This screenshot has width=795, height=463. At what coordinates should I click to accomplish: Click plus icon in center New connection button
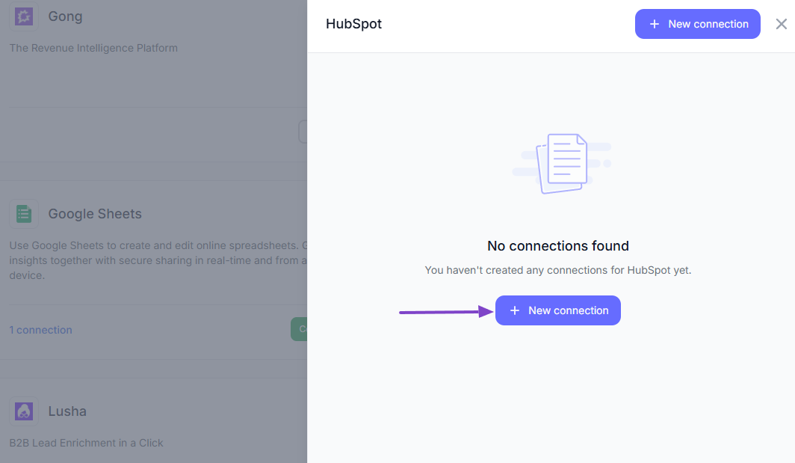coord(515,310)
